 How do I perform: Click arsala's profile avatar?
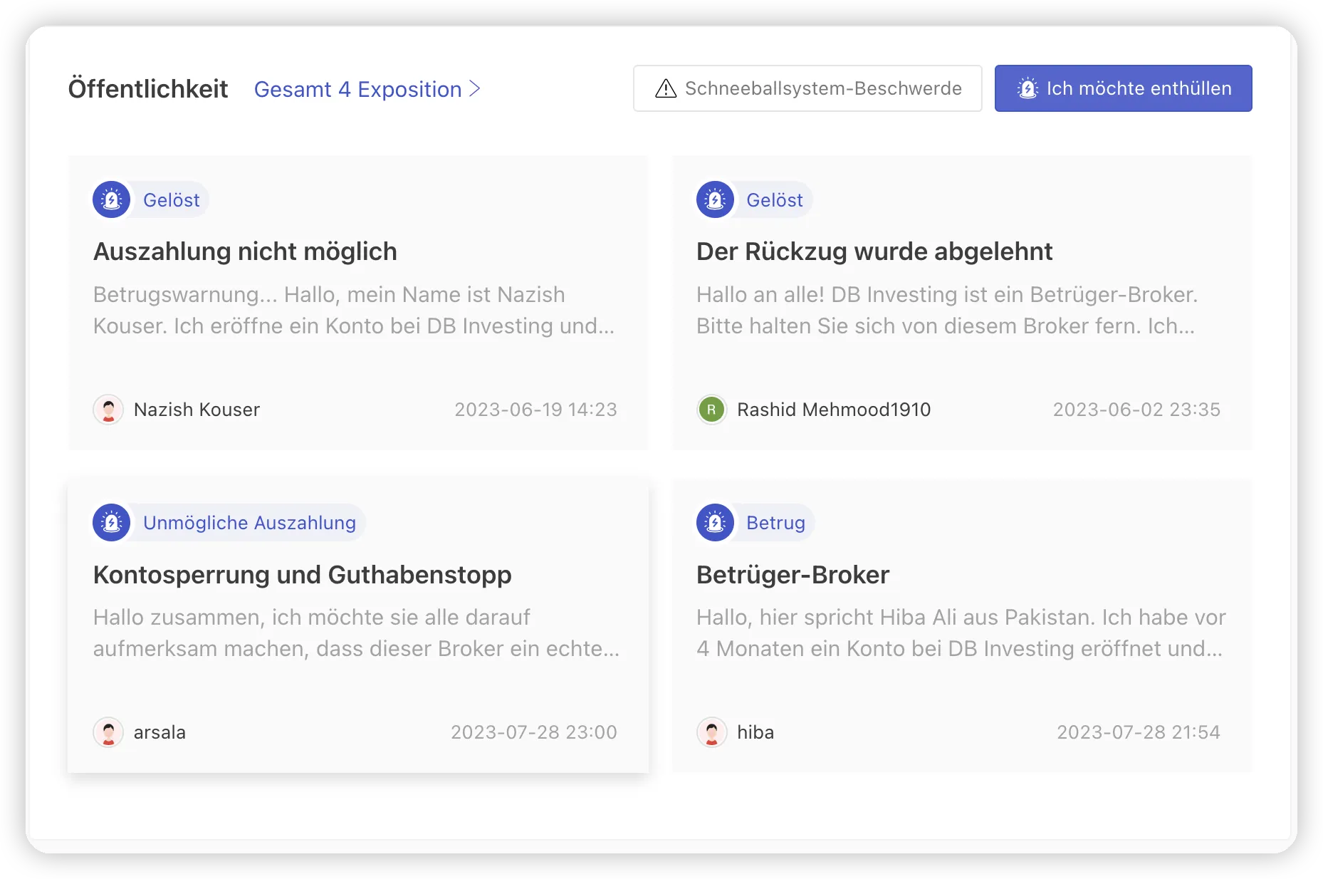[108, 732]
